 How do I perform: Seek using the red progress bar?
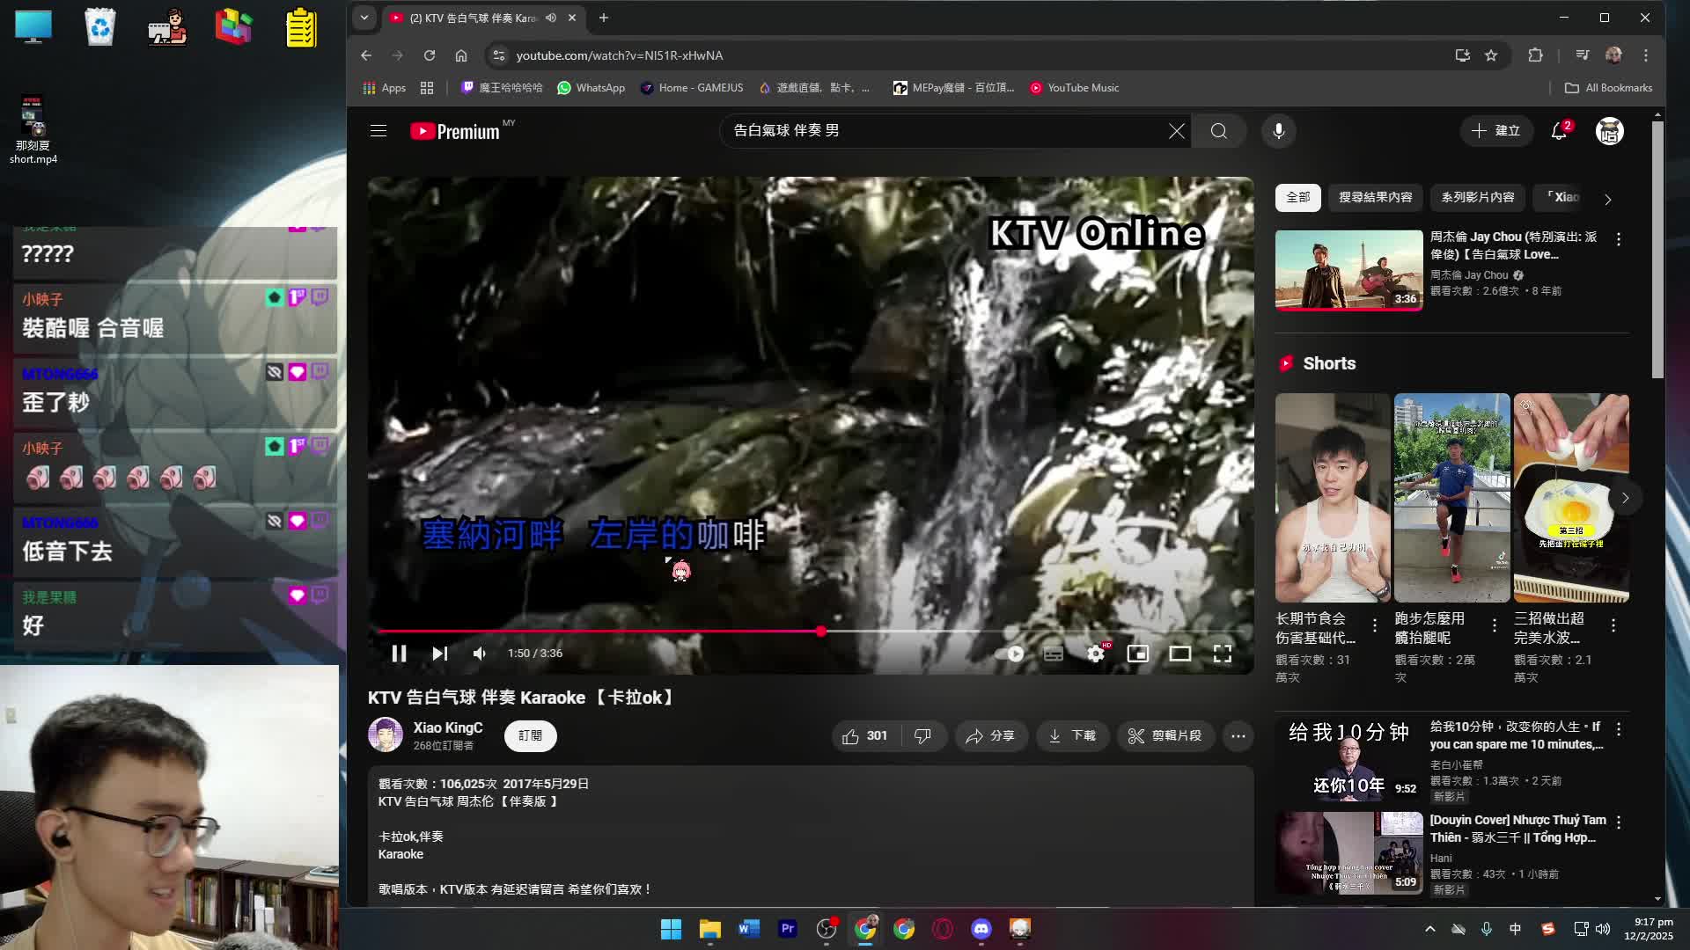(812, 632)
